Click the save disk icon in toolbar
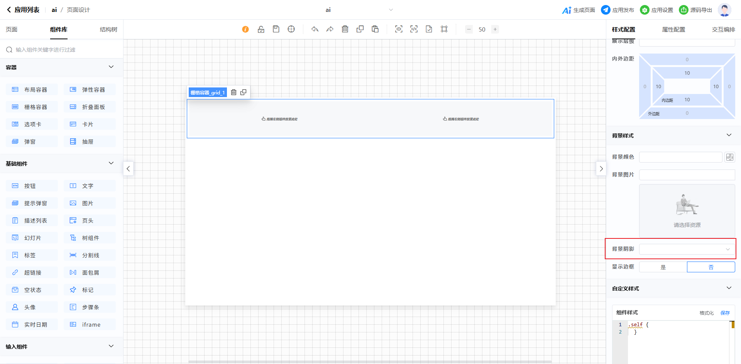Viewport: 741px width, 364px height. pos(276,29)
